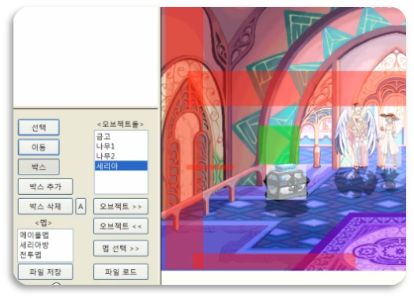This screenshot has height=299, width=414.
Task: Click the silver treasure chest on the map
Action: click(x=287, y=182)
